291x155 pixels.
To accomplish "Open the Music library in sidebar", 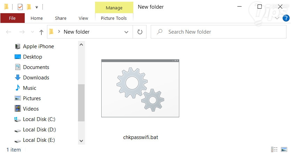I will [30, 88].
